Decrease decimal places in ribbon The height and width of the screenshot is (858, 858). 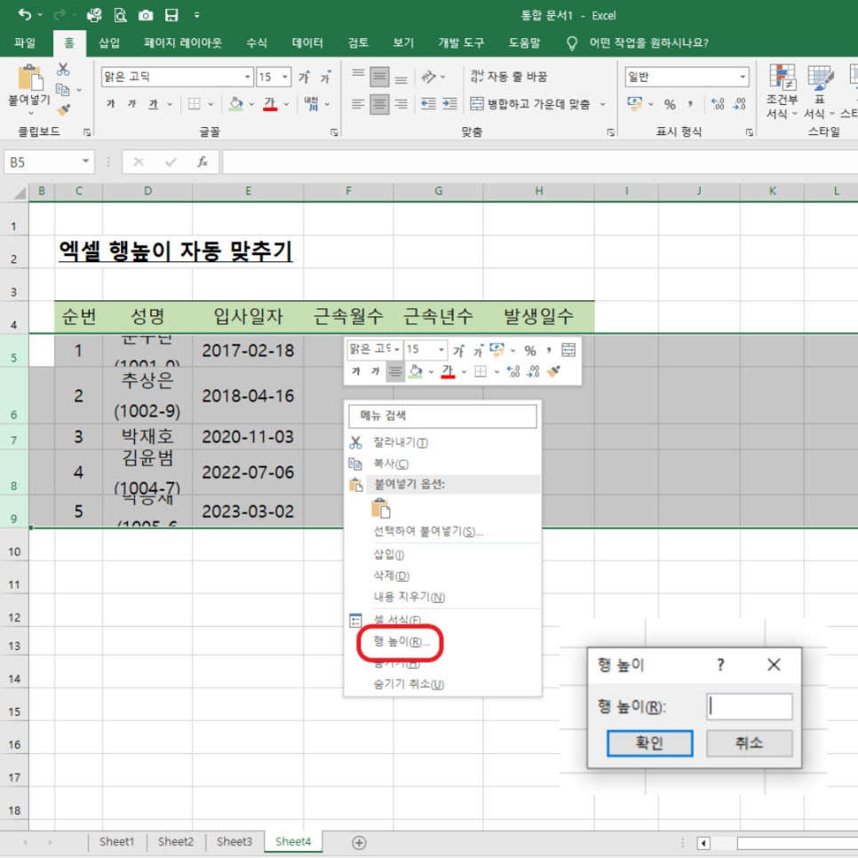point(739,104)
